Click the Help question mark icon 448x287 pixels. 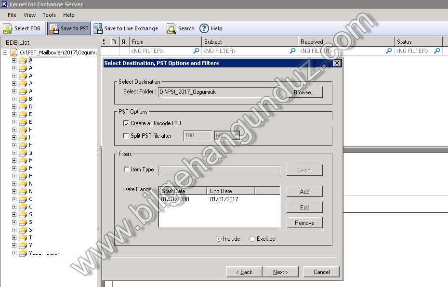pos(204,28)
